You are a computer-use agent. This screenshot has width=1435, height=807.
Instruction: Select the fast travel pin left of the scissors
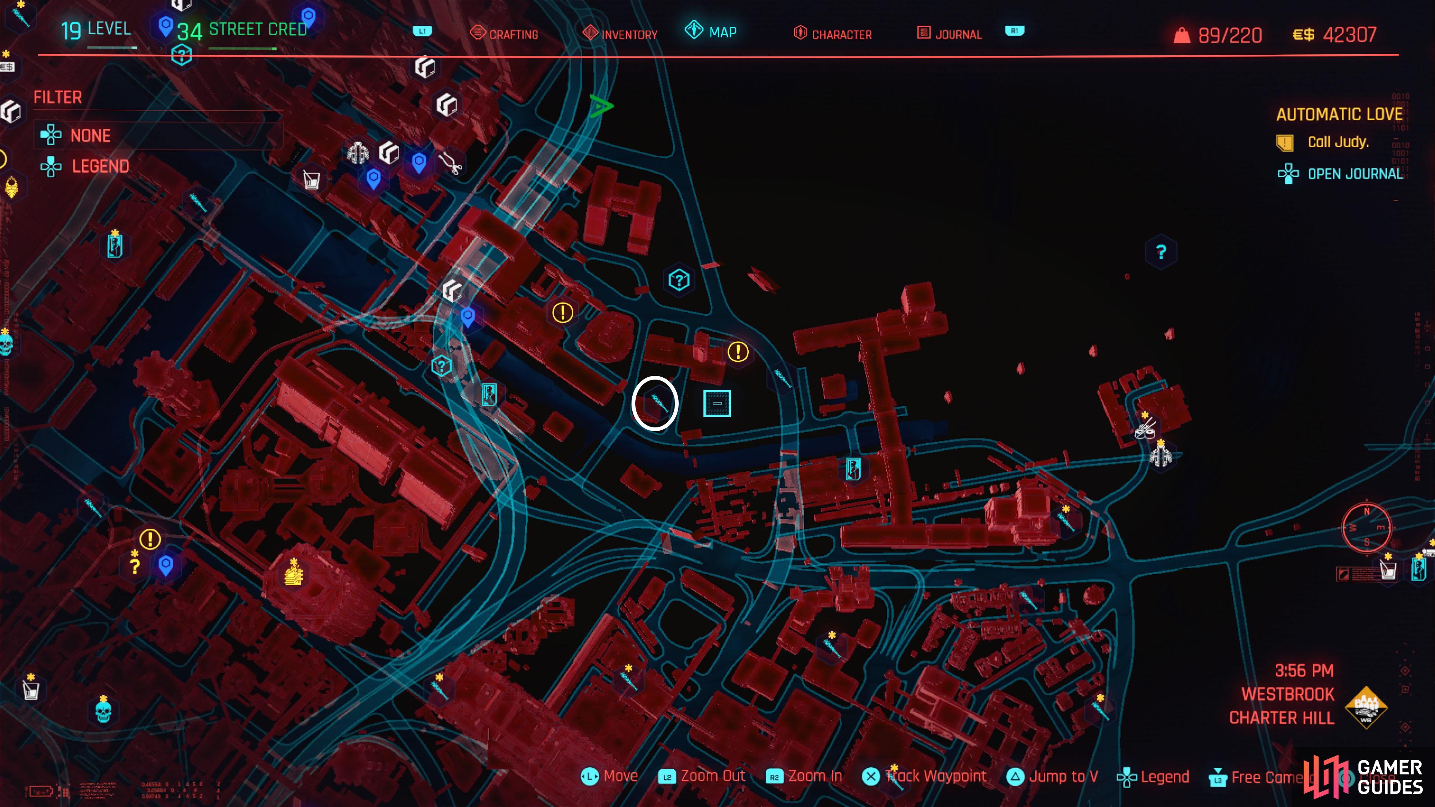pos(419,163)
